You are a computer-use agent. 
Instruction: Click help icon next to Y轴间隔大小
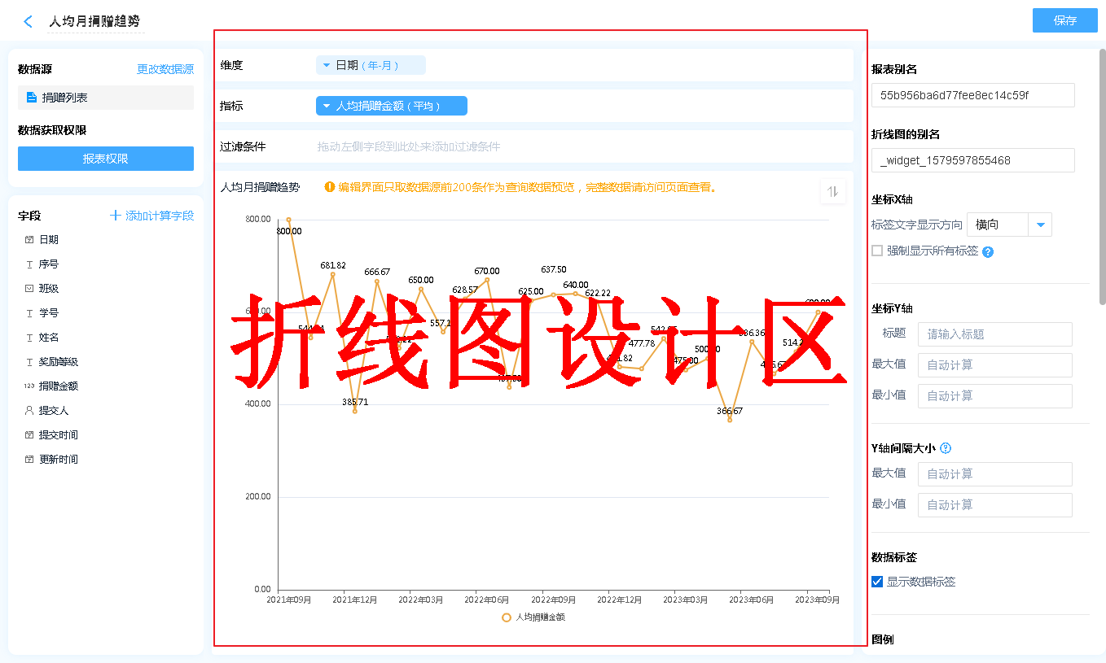946,448
